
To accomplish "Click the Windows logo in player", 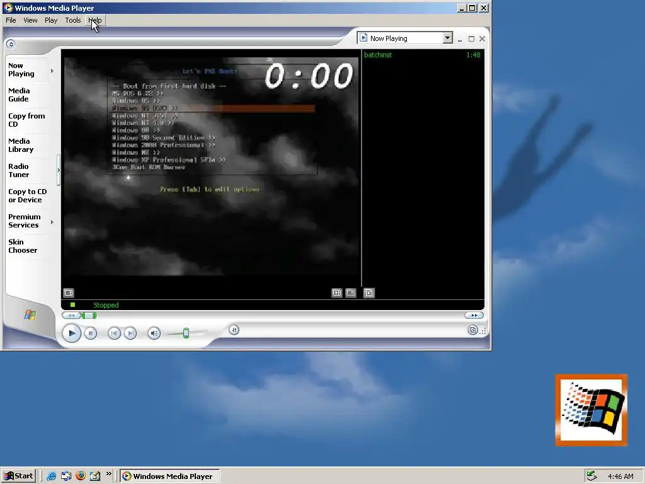I will coord(30,315).
